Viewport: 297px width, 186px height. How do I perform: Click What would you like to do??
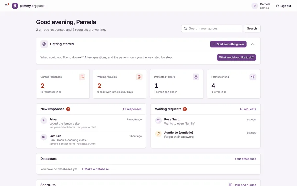coord(236,57)
